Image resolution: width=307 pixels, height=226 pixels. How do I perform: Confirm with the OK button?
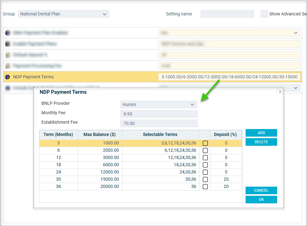pyautogui.click(x=261, y=200)
